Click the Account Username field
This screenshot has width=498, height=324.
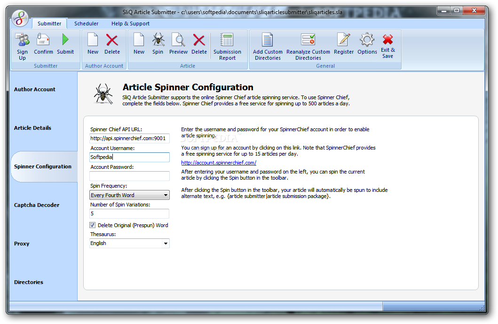[x=130, y=157]
